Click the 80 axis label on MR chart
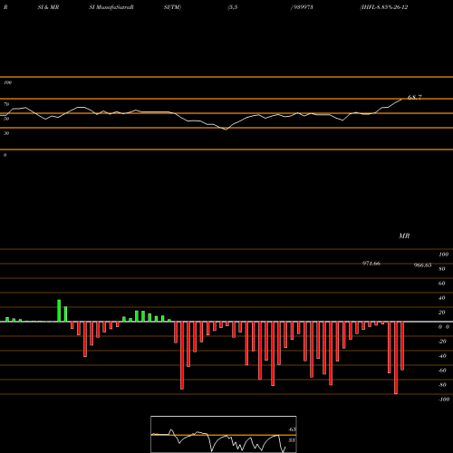The image size is (453, 453). 442,269
